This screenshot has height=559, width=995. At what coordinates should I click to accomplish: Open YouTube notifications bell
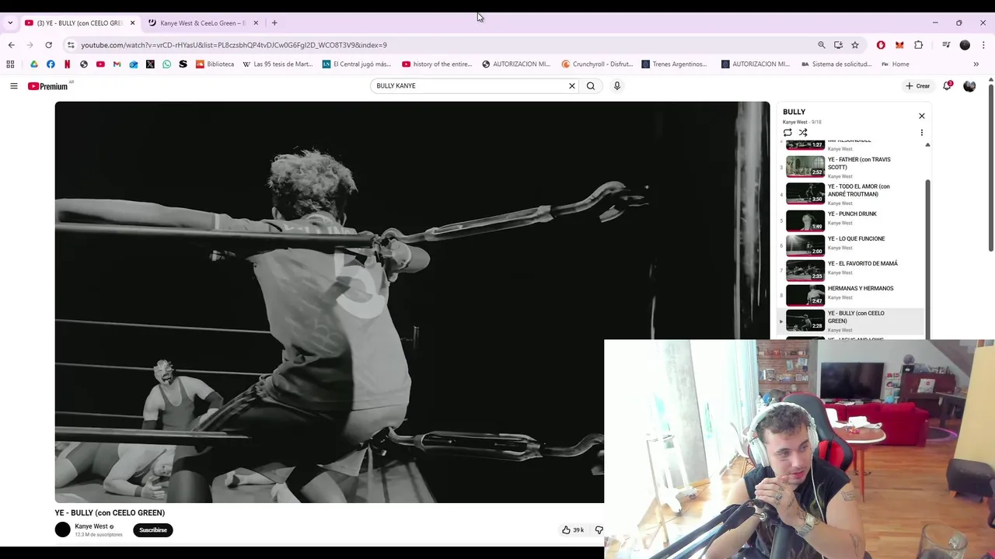pos(947,86)
